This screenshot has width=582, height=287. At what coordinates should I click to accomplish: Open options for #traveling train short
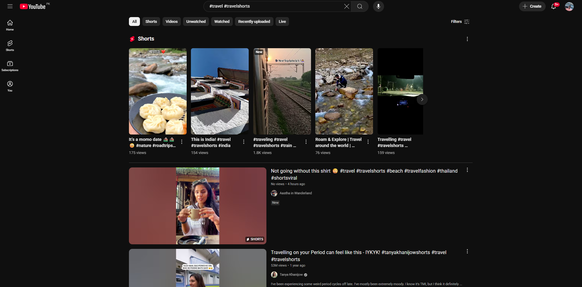306,142
